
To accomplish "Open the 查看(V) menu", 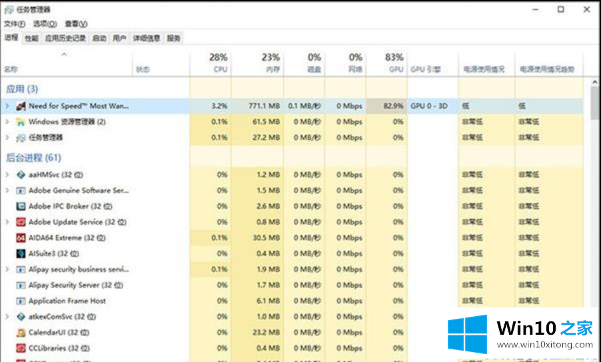I will [76, 24].
